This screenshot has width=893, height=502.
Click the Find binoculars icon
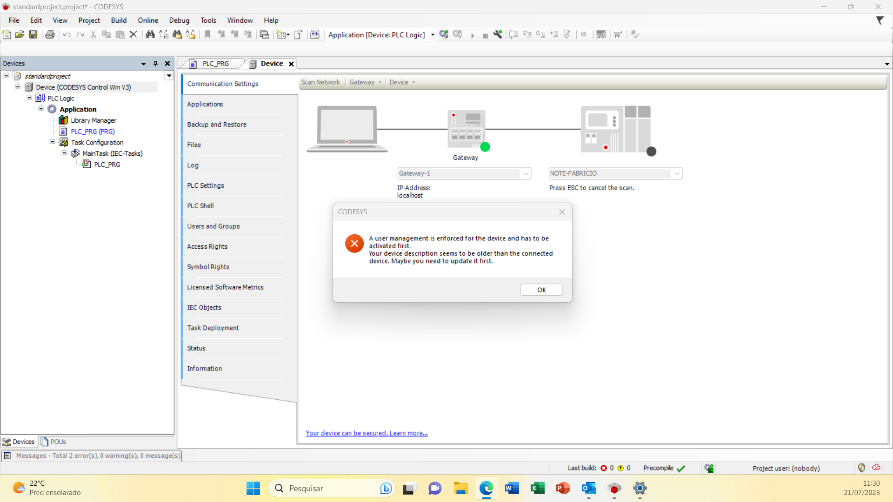(x=150, y=34)
